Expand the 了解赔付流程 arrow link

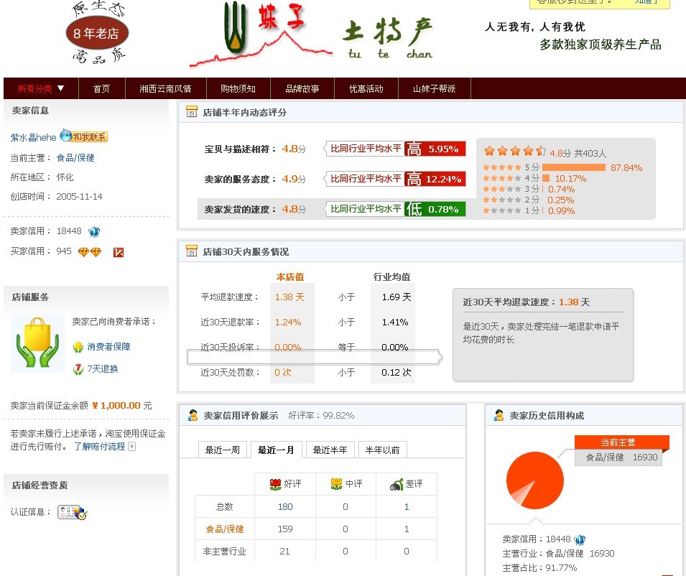(x=131, y=446)
